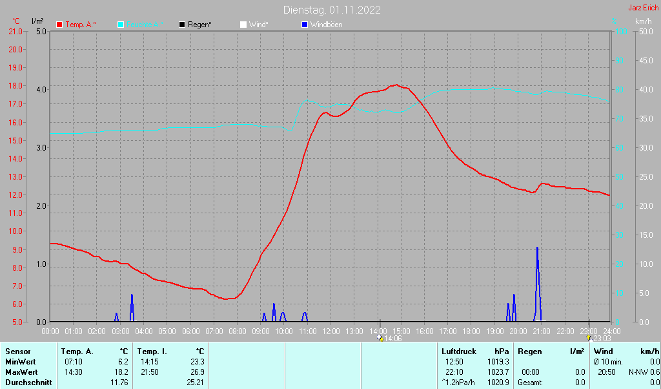Click the minimum temperature value 6.2
This screenshot has width=661, height=389.
click(x=123, y=362)
